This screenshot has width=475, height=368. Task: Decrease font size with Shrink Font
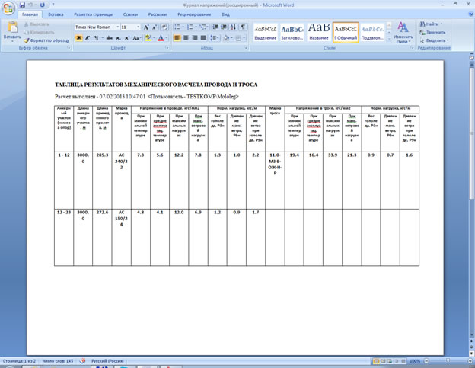[155, 27]
